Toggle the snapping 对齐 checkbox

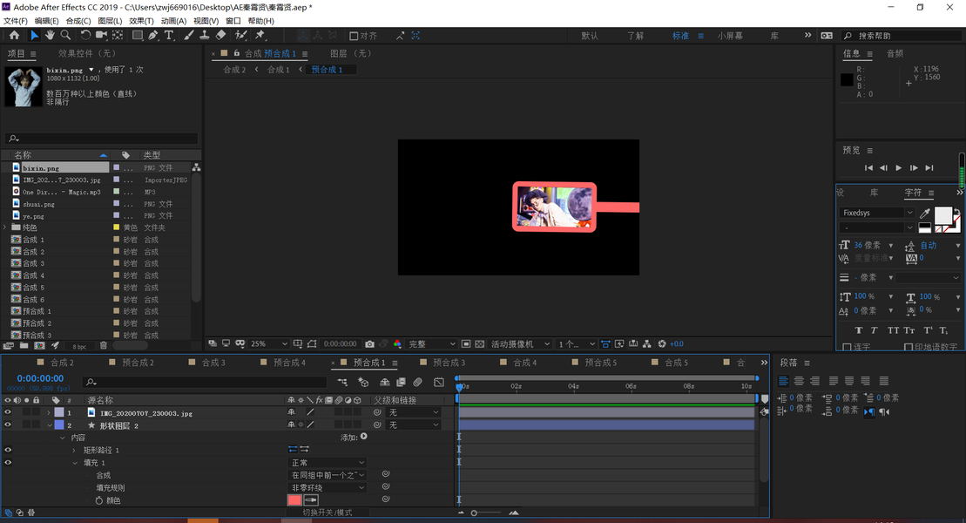[354, 36]
